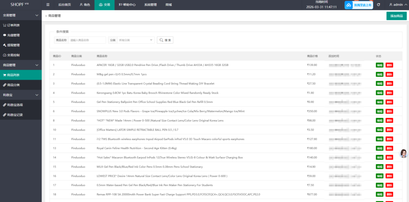
Task: Click the refresh icon in top bar
Action: 378,5
